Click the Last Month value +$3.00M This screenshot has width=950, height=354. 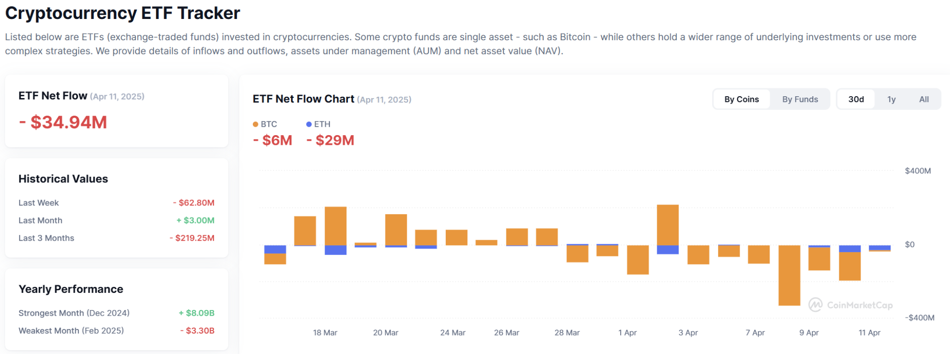195,220
